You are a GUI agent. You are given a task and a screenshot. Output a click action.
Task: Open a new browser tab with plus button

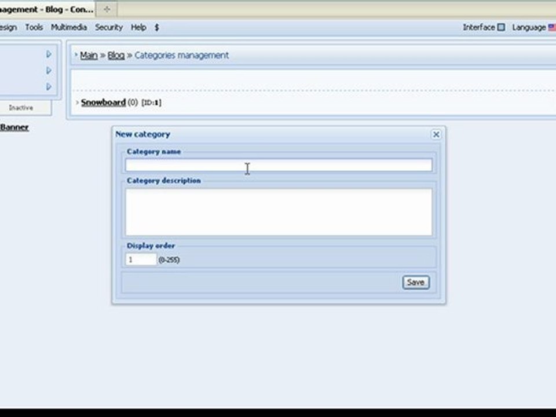[x=107, y=10]
